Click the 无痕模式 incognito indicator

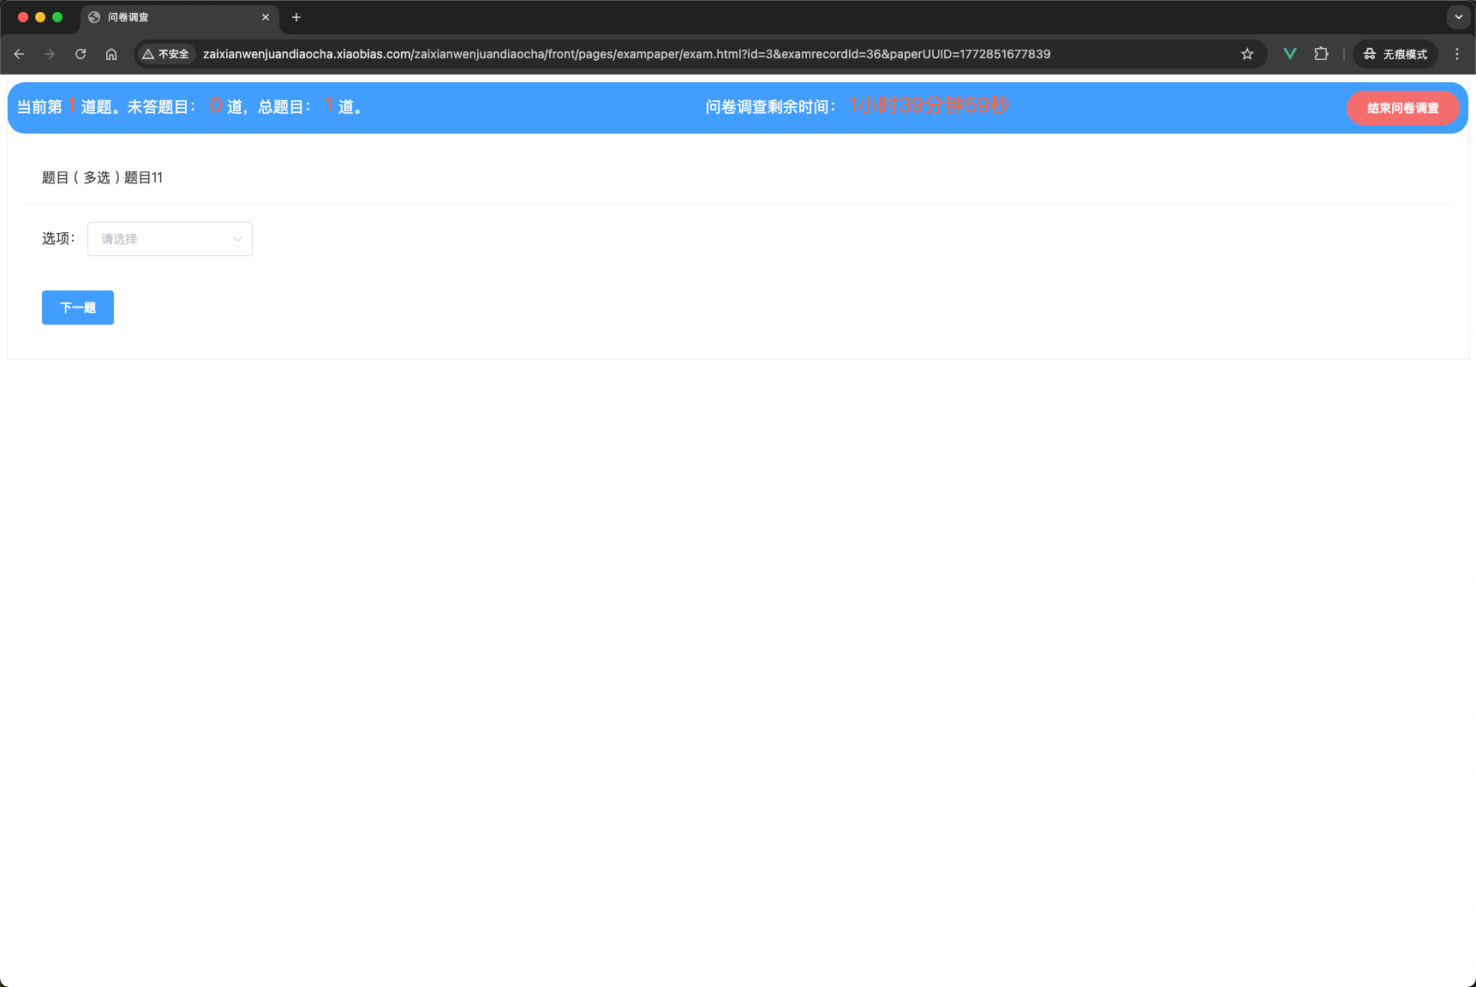1395,54
